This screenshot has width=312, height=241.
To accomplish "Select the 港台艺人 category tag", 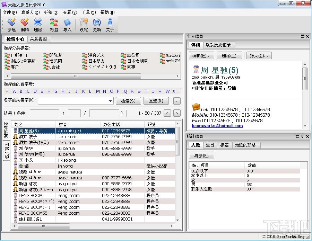I will 94,55.
